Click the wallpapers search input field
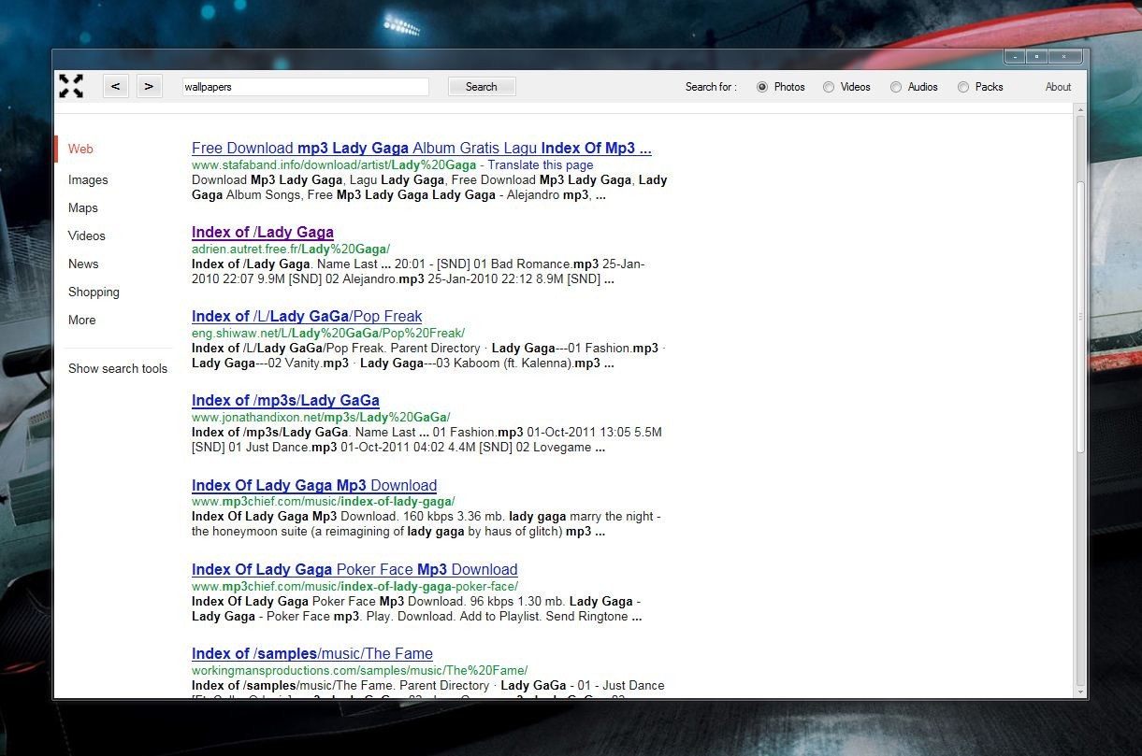This screenshot has height=756, width=1142. point(305,87)
